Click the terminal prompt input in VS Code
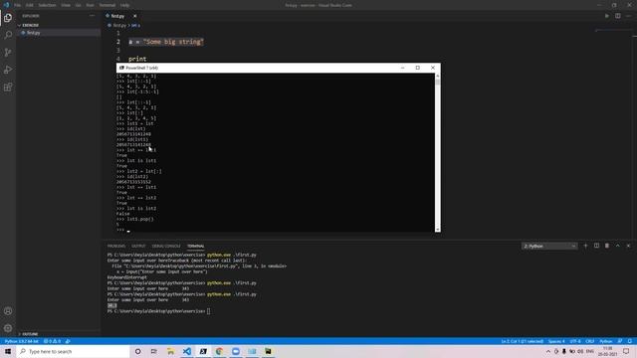Viewport: 637px width, 358px height. point(208,311)
